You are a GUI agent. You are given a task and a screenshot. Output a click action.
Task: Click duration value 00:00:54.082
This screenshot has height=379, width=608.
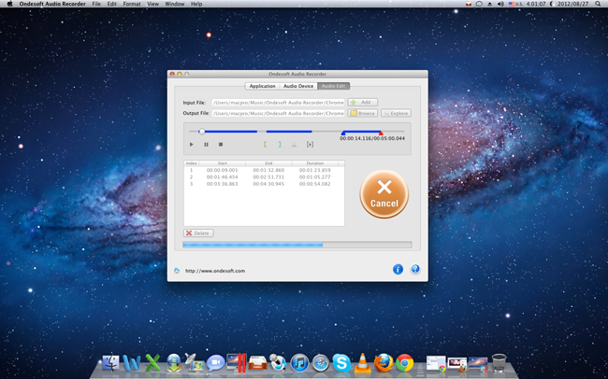coord(315,184)
